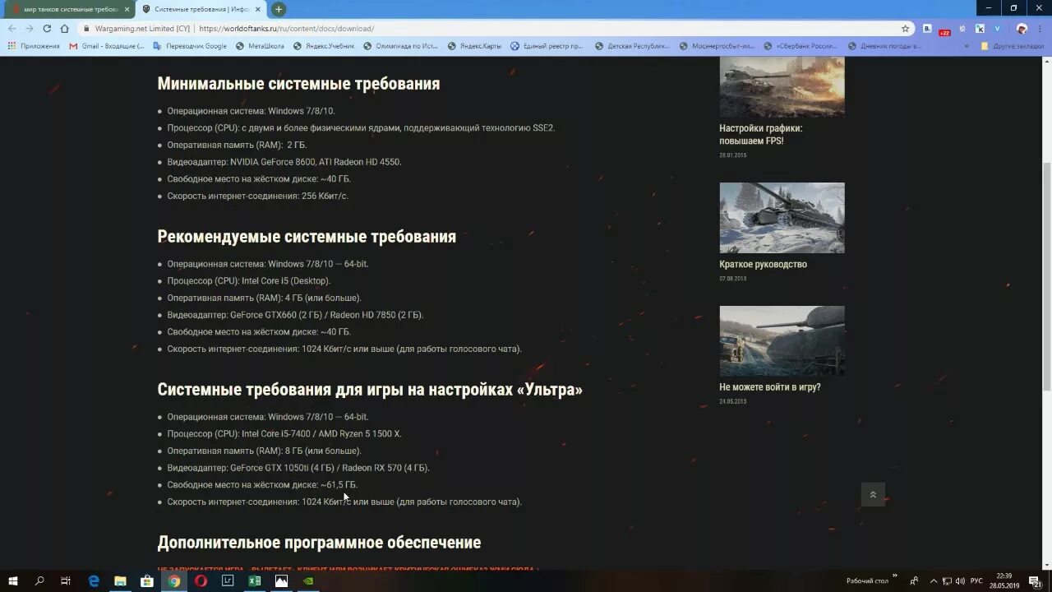
Task: Open Lightroom from the taskbar
Action: pos(228,580)
